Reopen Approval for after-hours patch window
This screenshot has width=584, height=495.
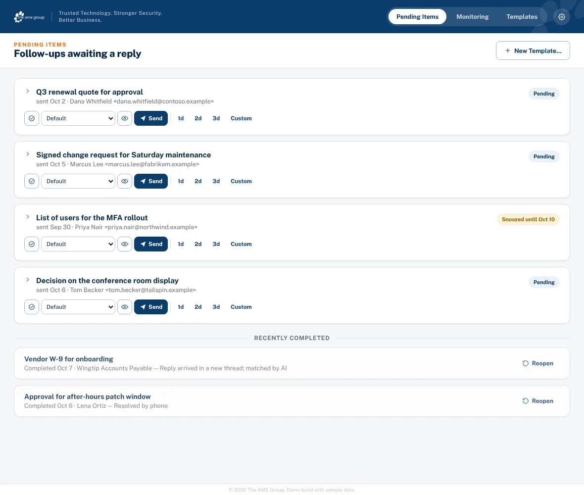pyautogui.click(x=537, y=401)
